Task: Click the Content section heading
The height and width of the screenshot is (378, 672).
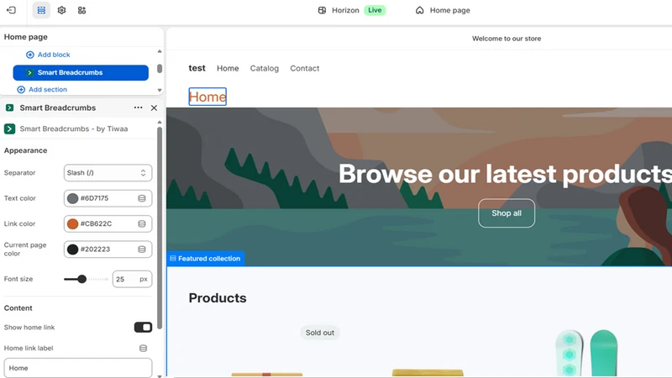Action: point(18,308)
